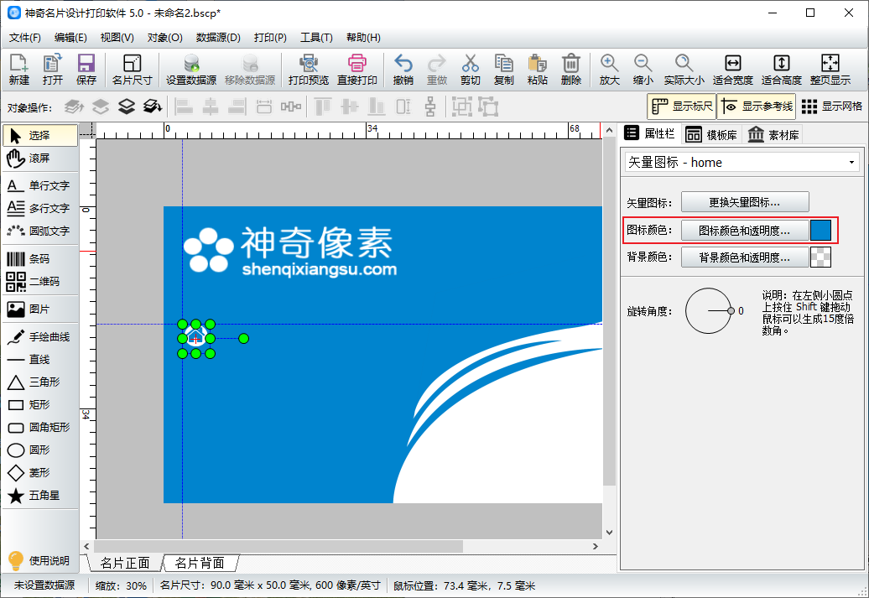Click the 旋转角度 rotation dial handle
This screenshot has height=598, width=869.
coord(731,311)
